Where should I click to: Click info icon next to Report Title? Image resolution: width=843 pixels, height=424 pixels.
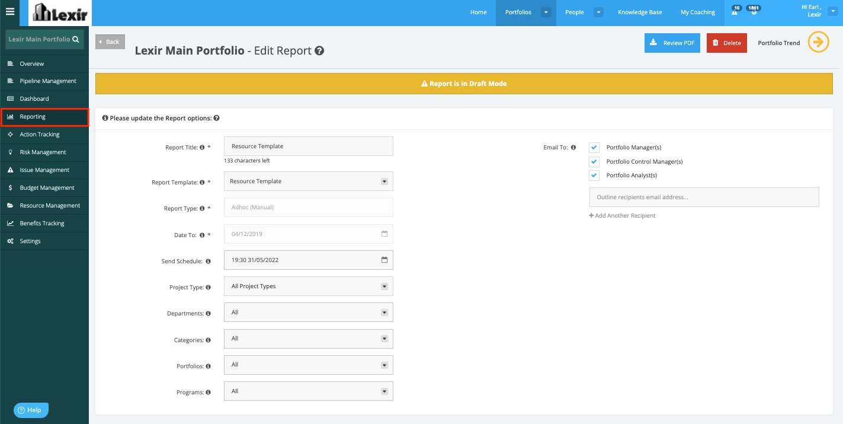click(x=203, y=148)
